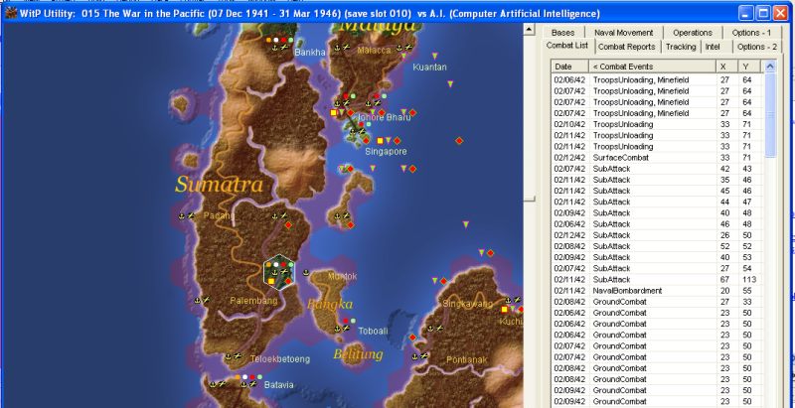
Task: Click the Batavia label on the map
Action: [x=279, y=385]
